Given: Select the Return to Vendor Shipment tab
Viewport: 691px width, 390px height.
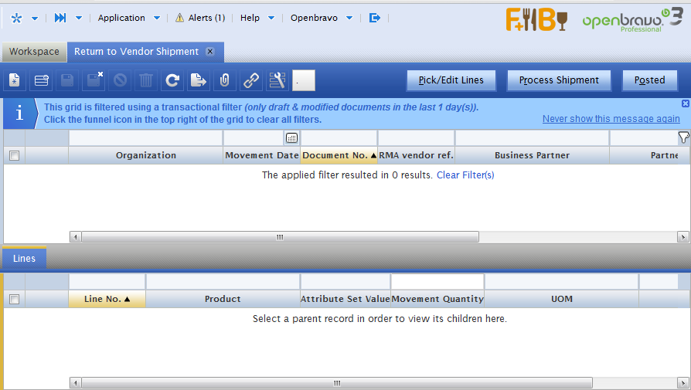Looking at the screenshot, I should click(x=136, y=52).
